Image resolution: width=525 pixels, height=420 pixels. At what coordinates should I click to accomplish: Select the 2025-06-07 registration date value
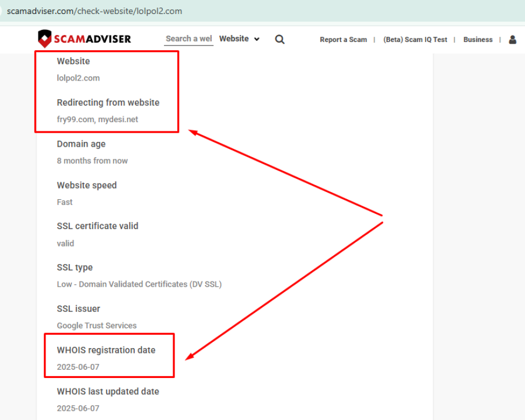(x=78, y=367)
